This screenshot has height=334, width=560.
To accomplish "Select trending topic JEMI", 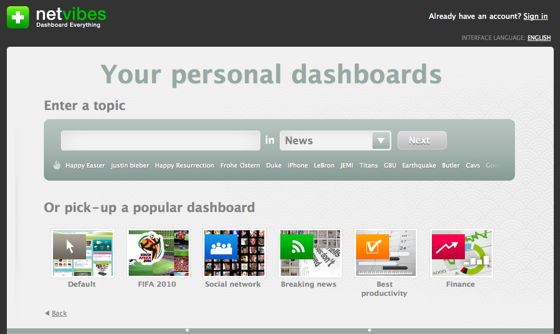I will click(346, 165).
